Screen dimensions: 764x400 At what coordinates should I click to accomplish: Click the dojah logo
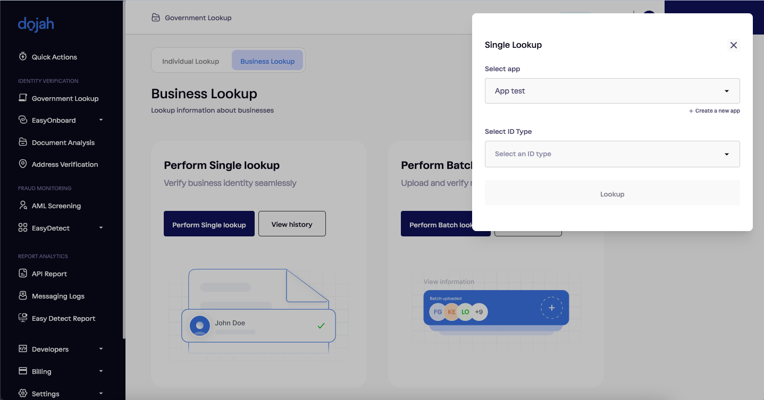click(x=36, y=24)
